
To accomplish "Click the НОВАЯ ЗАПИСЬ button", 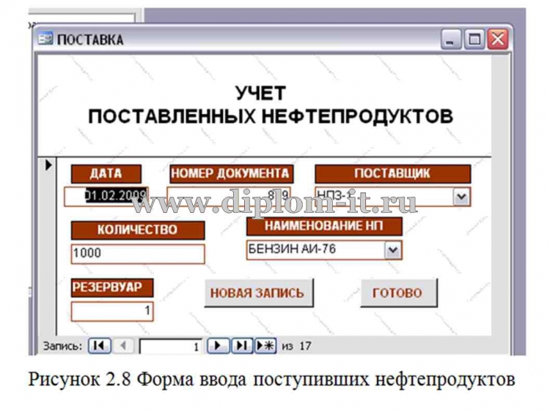I will point(258,293).
